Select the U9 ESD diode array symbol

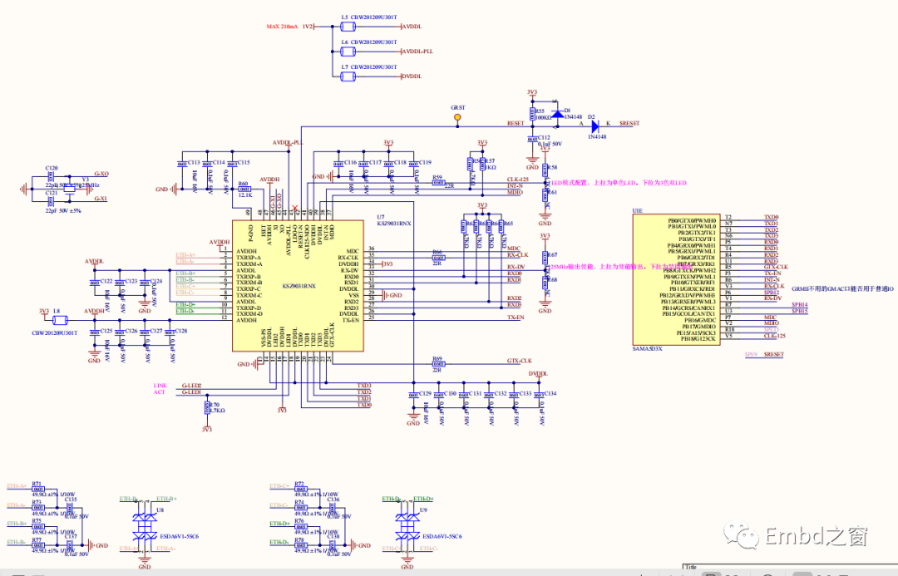(x=407, y=526)
